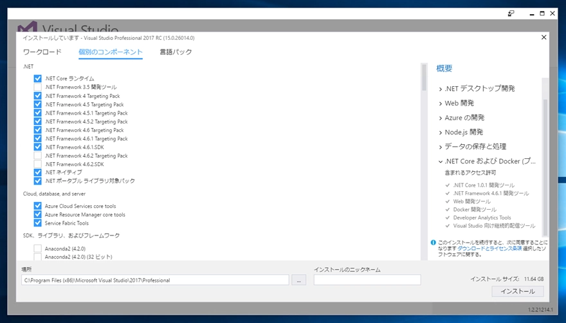
Task: Click SDK、ライブラリ、およびフレームワーク heading
Action: point(71,235)
